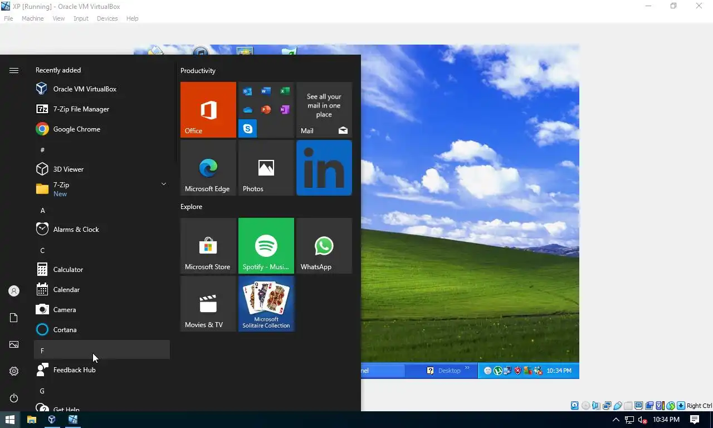This screenshot has width=713, height=428.
Task: Open Feedback Hub
Action: [x=102, y=369]
